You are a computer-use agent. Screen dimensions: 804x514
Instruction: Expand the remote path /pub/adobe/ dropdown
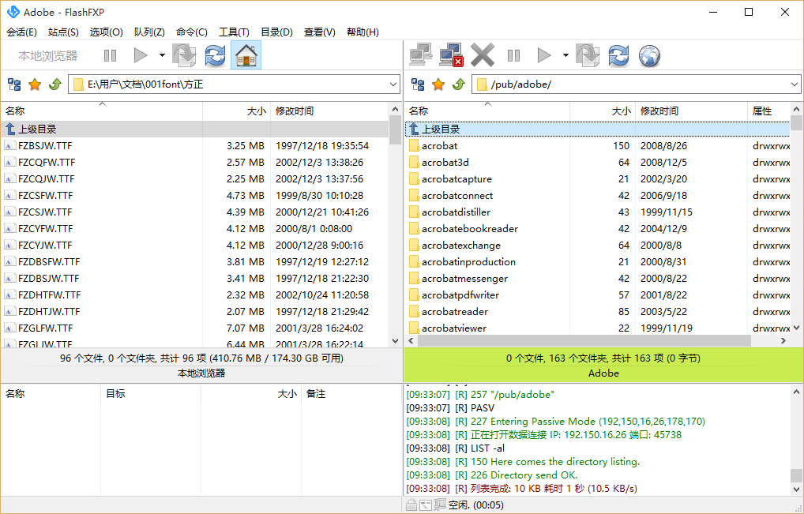[x=794, y=84]
